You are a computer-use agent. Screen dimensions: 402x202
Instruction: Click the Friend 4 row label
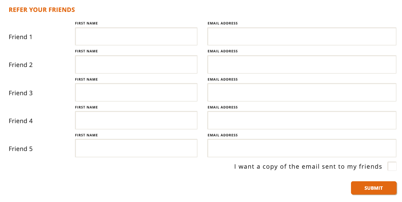(21, 121)
